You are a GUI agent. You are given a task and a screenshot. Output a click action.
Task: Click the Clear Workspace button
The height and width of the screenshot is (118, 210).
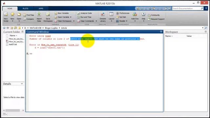pos(63,21)
